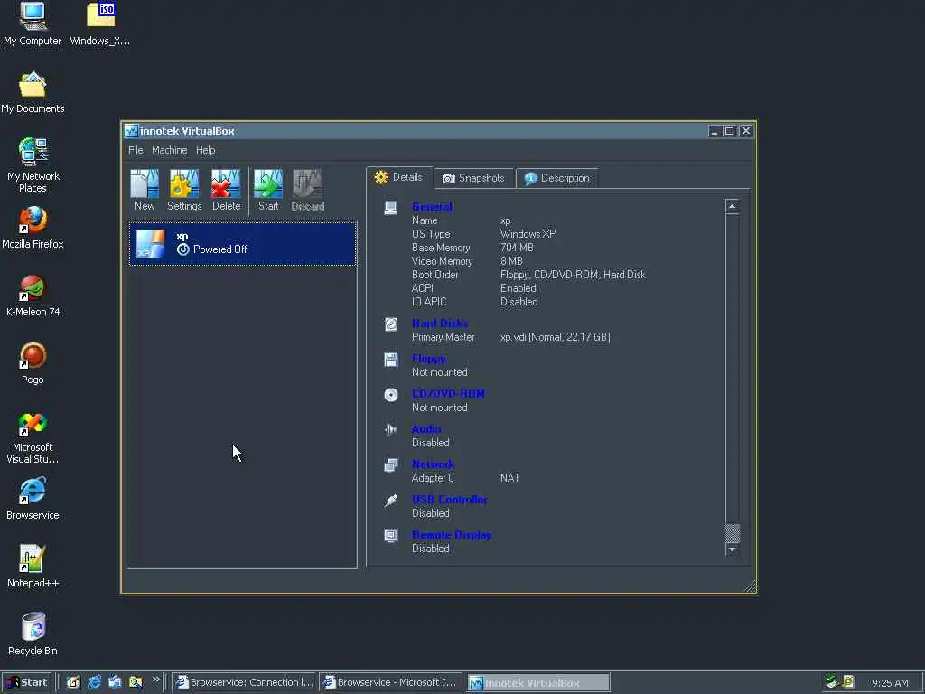Click the Remote Display monitor icon
The height and width of the screenshot is (694, 925).
pyautogui.click(x=390, y=536)
